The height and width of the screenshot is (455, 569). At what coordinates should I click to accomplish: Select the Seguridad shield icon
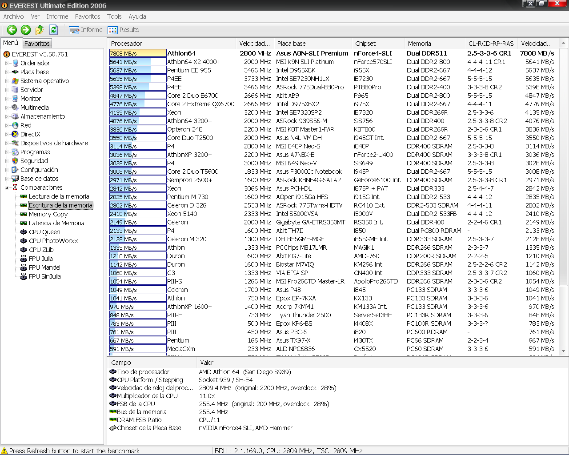tap(15, 161)
